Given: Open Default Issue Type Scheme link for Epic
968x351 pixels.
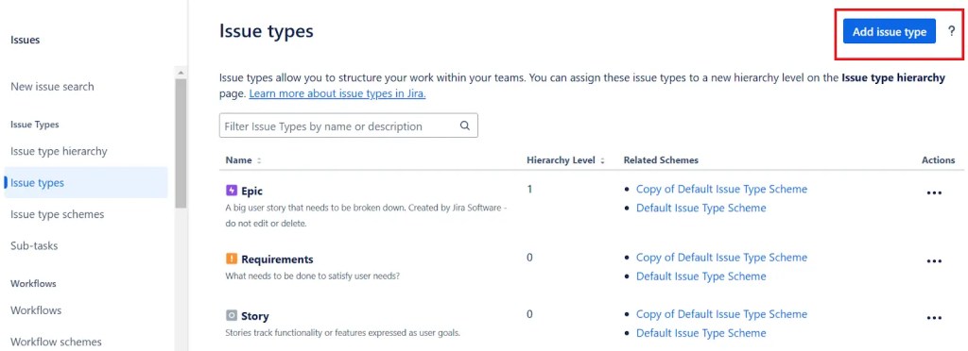Looking at the screenshot, I should tap(700, 209).
